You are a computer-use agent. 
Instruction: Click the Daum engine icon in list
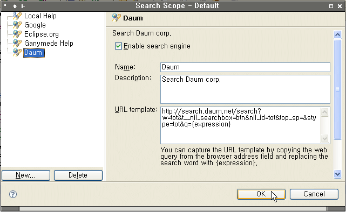17,52
